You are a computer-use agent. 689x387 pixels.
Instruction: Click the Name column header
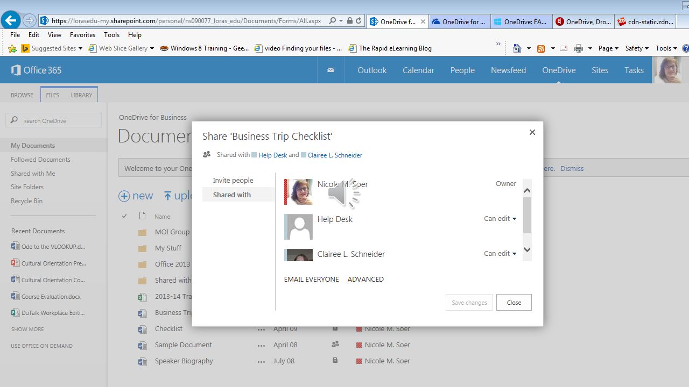click(163, 217)
